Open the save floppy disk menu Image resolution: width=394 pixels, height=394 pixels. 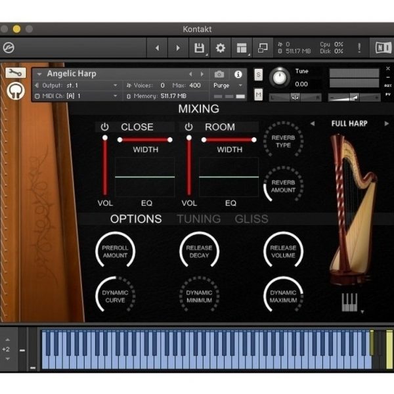[199, 48]
